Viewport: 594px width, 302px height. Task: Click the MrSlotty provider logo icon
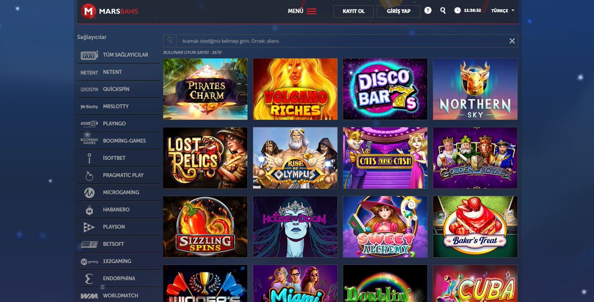(89, 107)
